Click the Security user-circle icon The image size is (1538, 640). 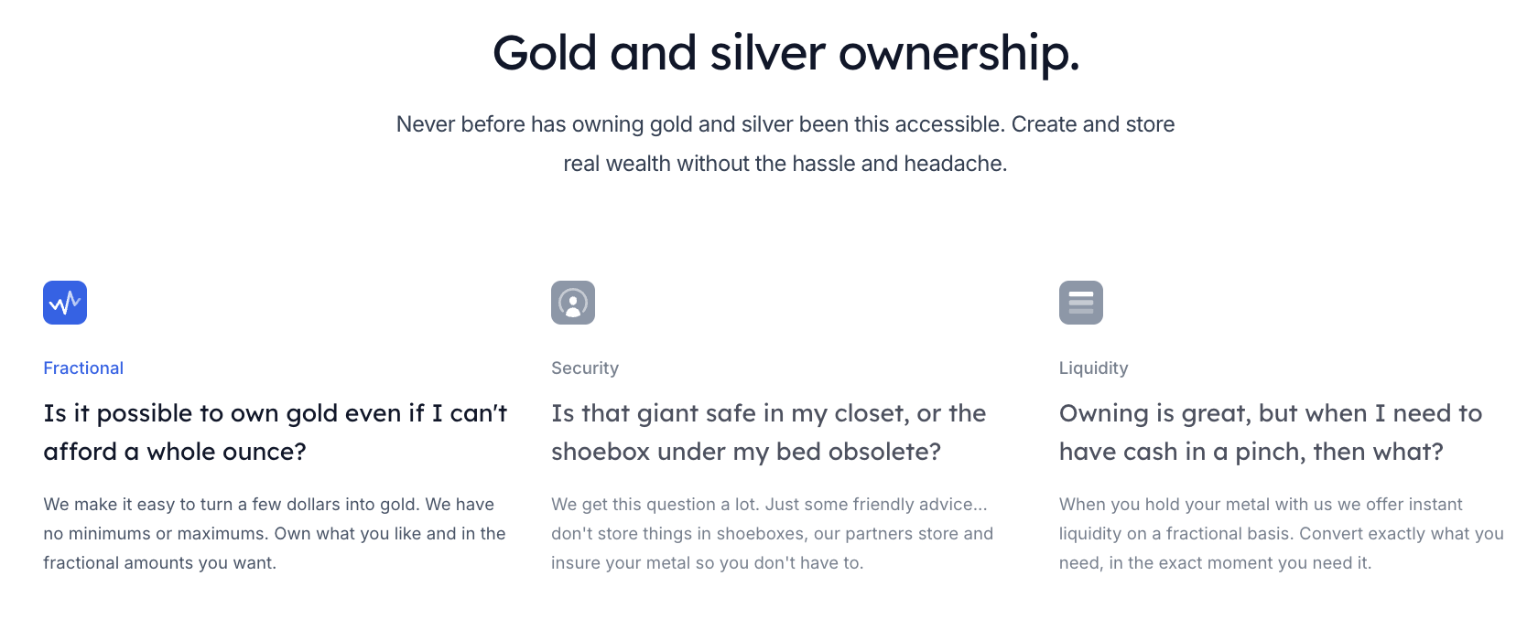coord(573,303)
